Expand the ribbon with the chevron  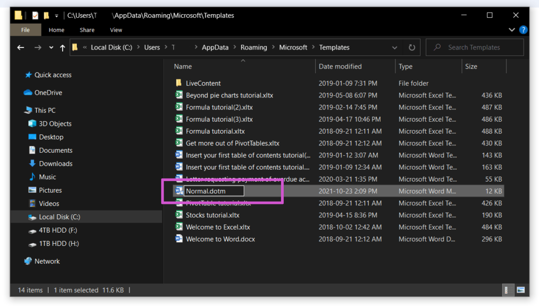coord(512,30)
